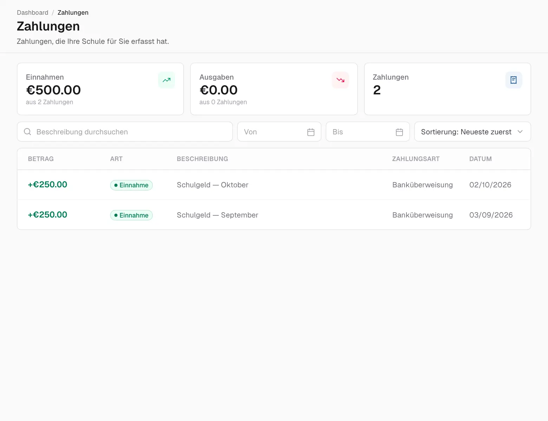548x421 pixels.
Task: Click the aus 0 Zahlungen caption
Action: click(x=223, y=102)
